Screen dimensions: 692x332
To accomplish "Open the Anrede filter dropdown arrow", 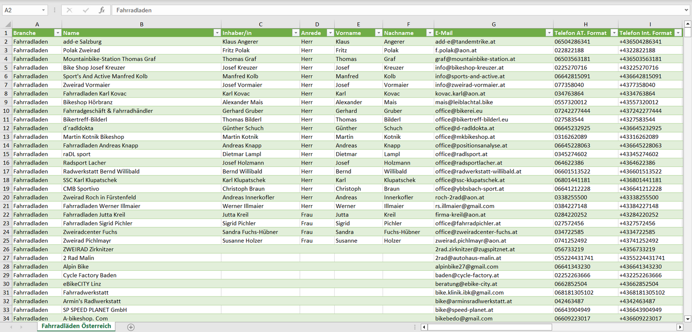I will pos(330,33).
